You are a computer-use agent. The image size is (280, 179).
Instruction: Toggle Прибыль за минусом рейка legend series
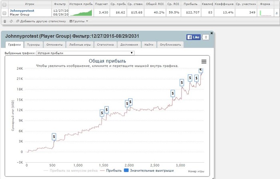pos(71,171)
